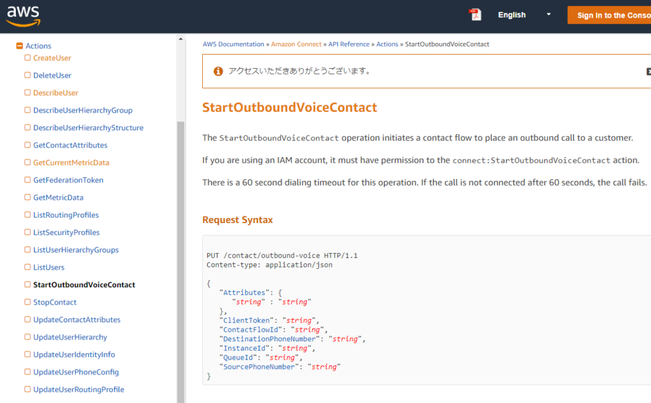Click the box icon beside UpdateContactAttributes
Viewport: 651px width, 403px height.
click(27, 319)
